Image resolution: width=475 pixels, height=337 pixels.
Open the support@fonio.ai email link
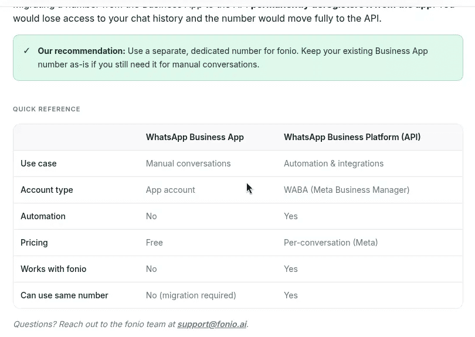(x=212, y=324)
